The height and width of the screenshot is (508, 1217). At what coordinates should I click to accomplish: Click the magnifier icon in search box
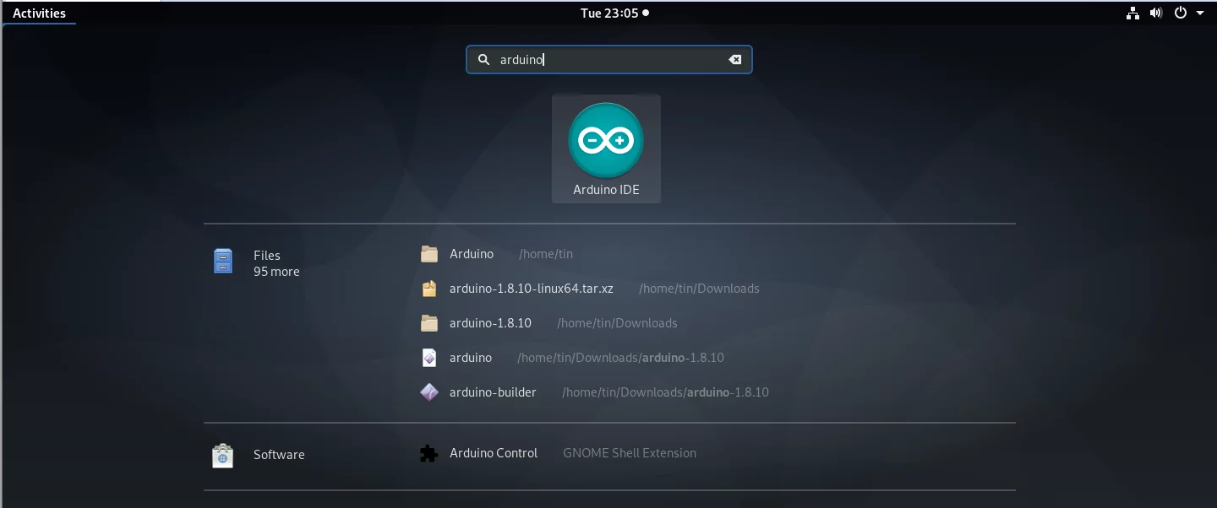(484, 60)
